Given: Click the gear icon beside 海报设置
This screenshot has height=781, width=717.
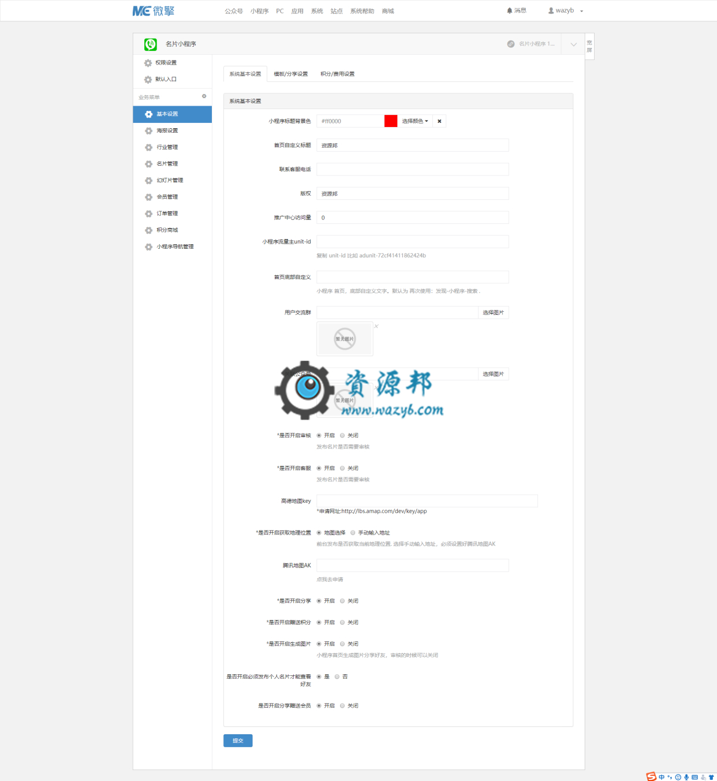Looking at the screenshot, I should (148, 131).
